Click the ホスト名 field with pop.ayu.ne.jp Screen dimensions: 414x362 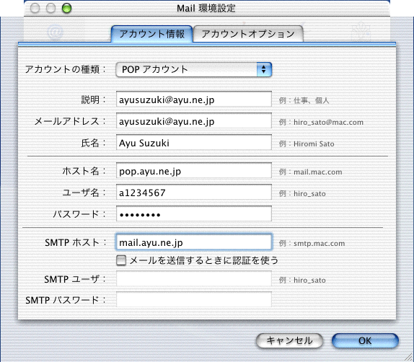194,171
